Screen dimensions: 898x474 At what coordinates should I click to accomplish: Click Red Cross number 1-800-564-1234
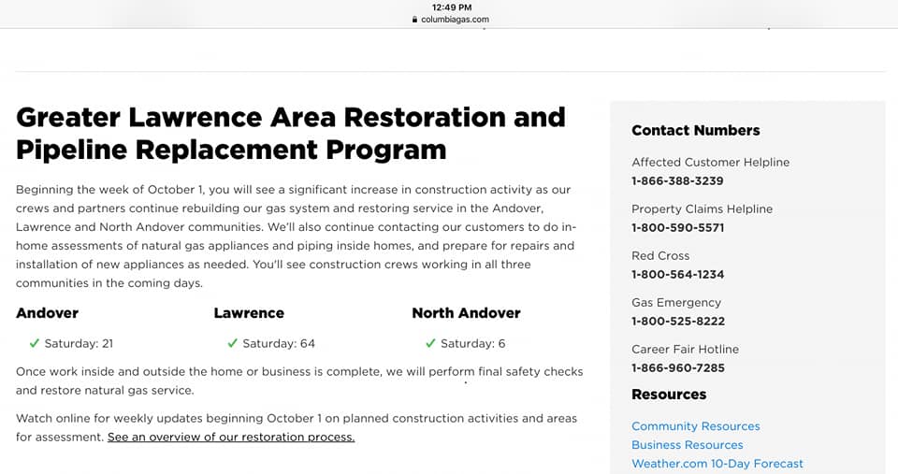click(x=677, y=275)
